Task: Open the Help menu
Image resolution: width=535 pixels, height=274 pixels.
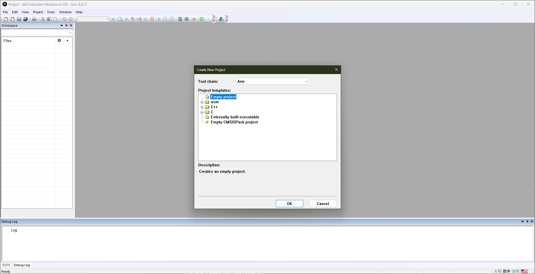Action: click(x=79, y=12)
